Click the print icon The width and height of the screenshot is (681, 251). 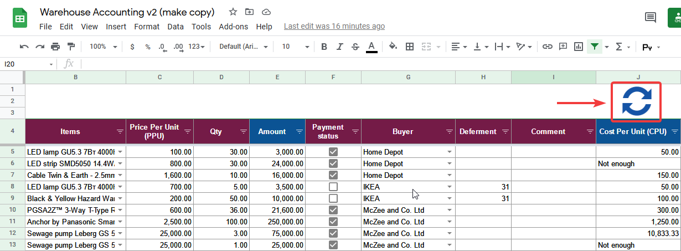click(55, 47)
